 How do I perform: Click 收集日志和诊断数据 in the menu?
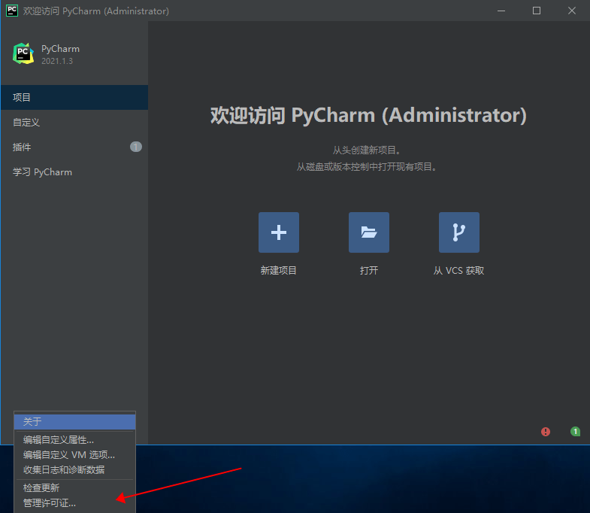[64, 470]
